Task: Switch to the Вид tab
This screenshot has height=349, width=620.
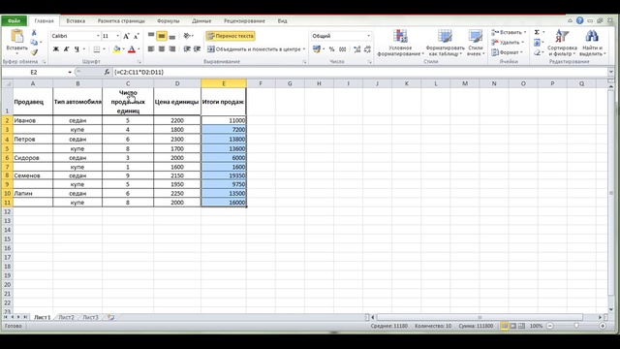Action: (x=282, y=20)
